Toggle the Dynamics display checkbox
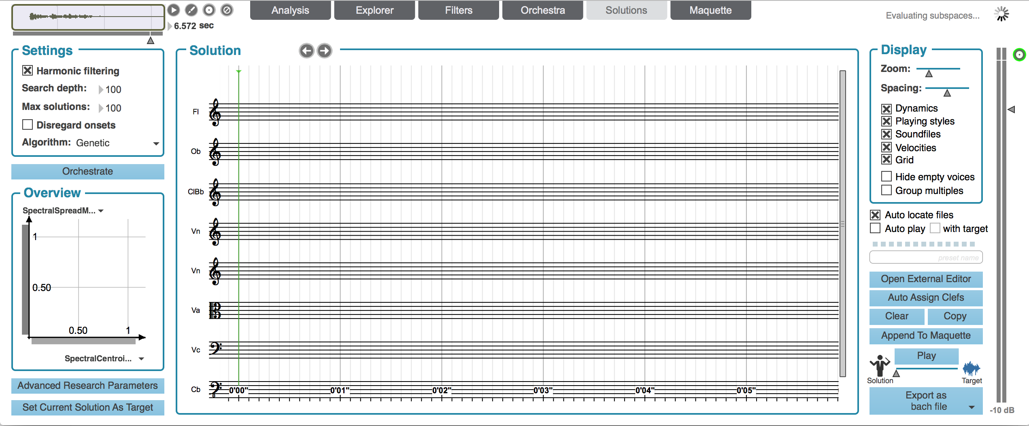 [x=887, y=108]
